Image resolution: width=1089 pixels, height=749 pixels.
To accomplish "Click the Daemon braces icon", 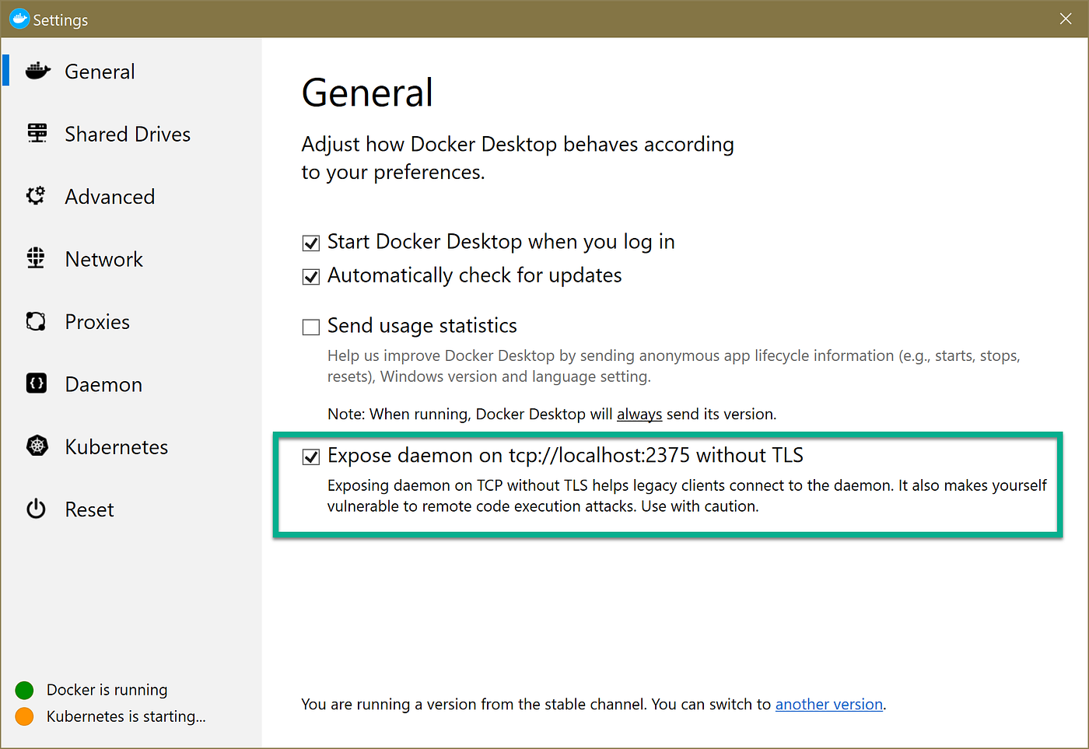I will click(x=36, y=383).
